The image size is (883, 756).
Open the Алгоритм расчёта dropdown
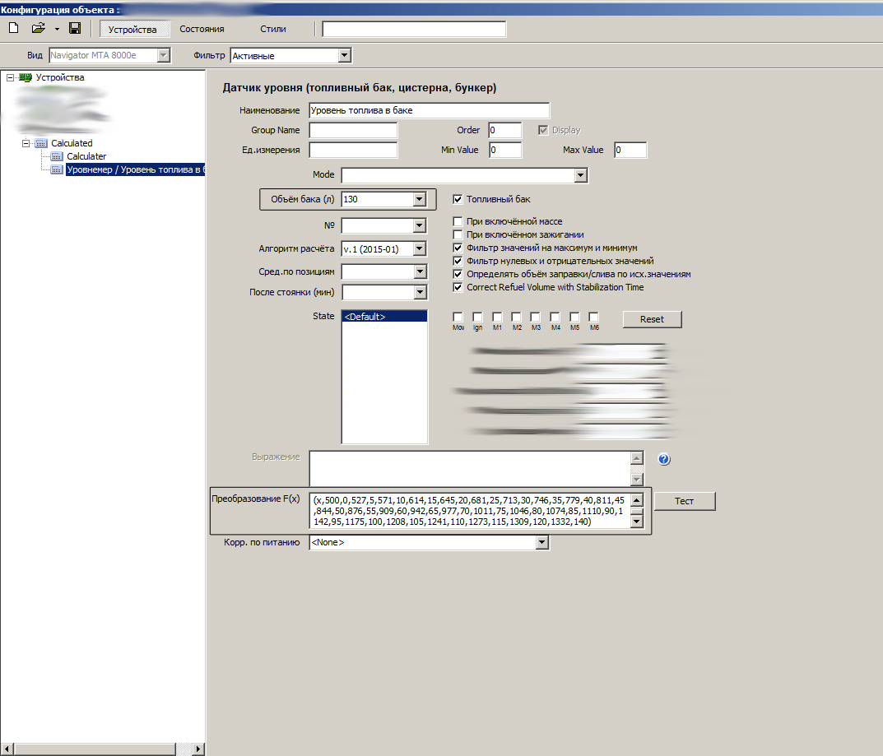tap(419, 248)
